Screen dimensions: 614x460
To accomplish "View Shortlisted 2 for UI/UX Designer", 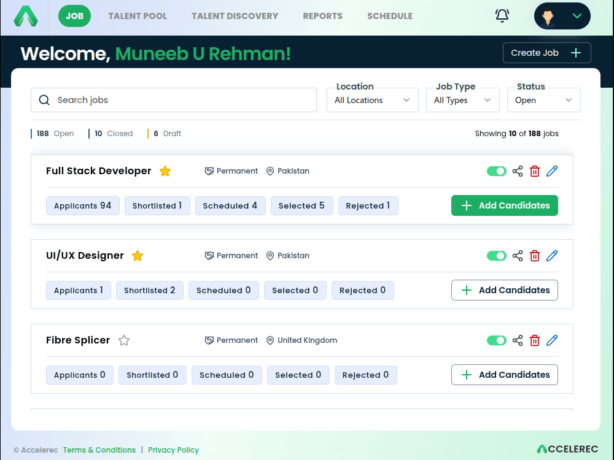I will (x=150, y=290).
